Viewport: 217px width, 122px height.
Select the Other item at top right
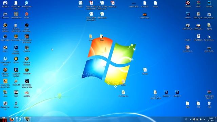click(198, 4)
